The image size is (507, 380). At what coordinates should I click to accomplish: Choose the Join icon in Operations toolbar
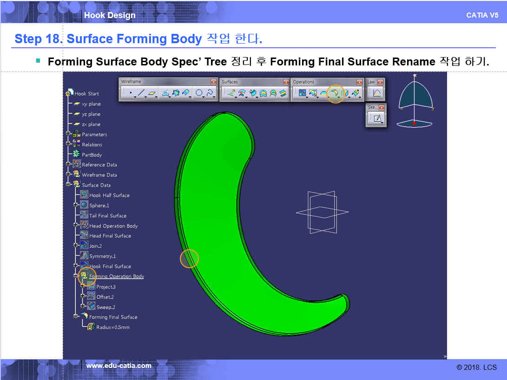(303, 93)
